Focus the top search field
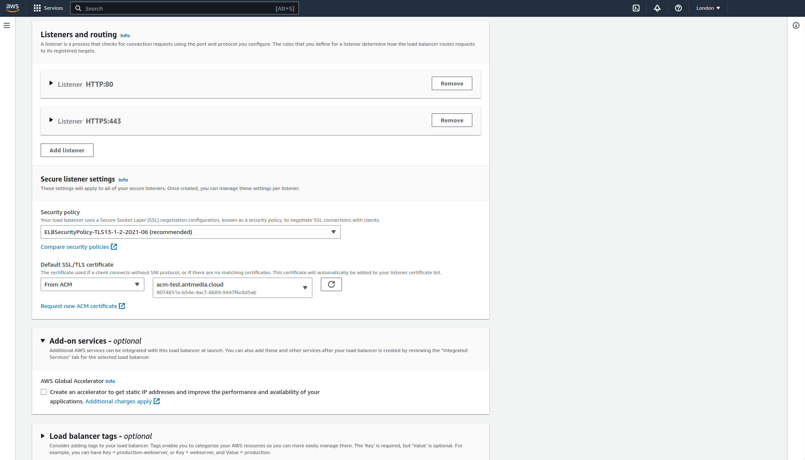The height and width of the screenshot is (460, 805). 185,8
